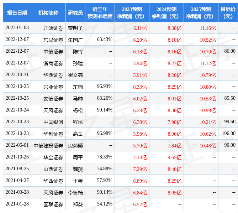The height and width of the screenshot is (213, 238).
Task: Select accuracy value 96.98%
Action: click(x=105, y=133)
